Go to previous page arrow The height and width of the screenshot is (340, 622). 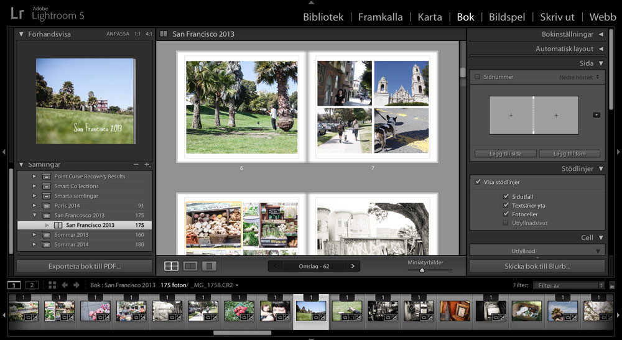(x=276, y=266)
